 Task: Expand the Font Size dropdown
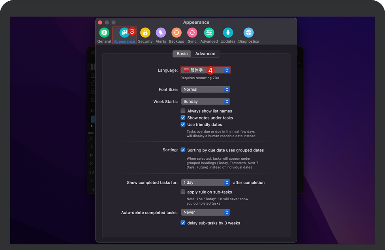(x=205, y=90)
